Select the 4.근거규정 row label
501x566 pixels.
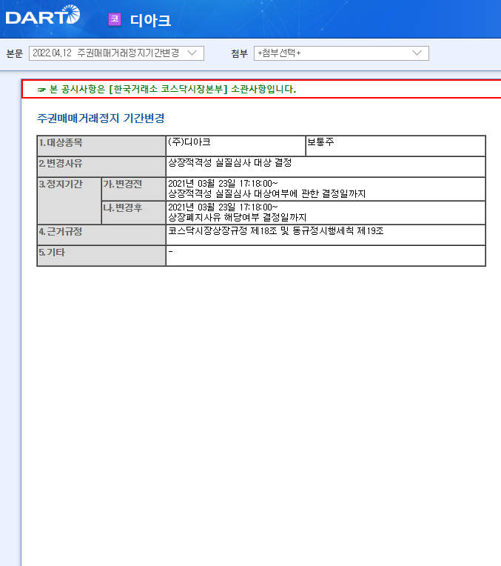pos(101,235)
